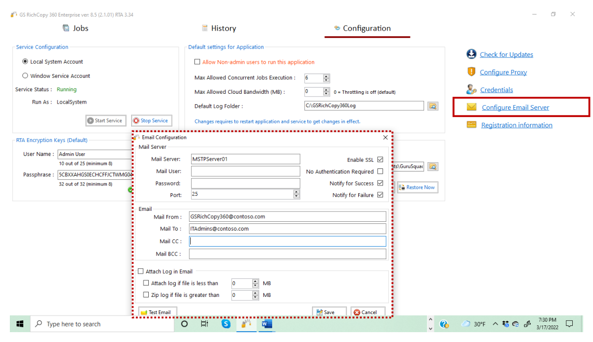The width and height of the screenshot is (593, 342).
Task: Open Cortana circle icon on taskbar
Action: tap(184, 324)
